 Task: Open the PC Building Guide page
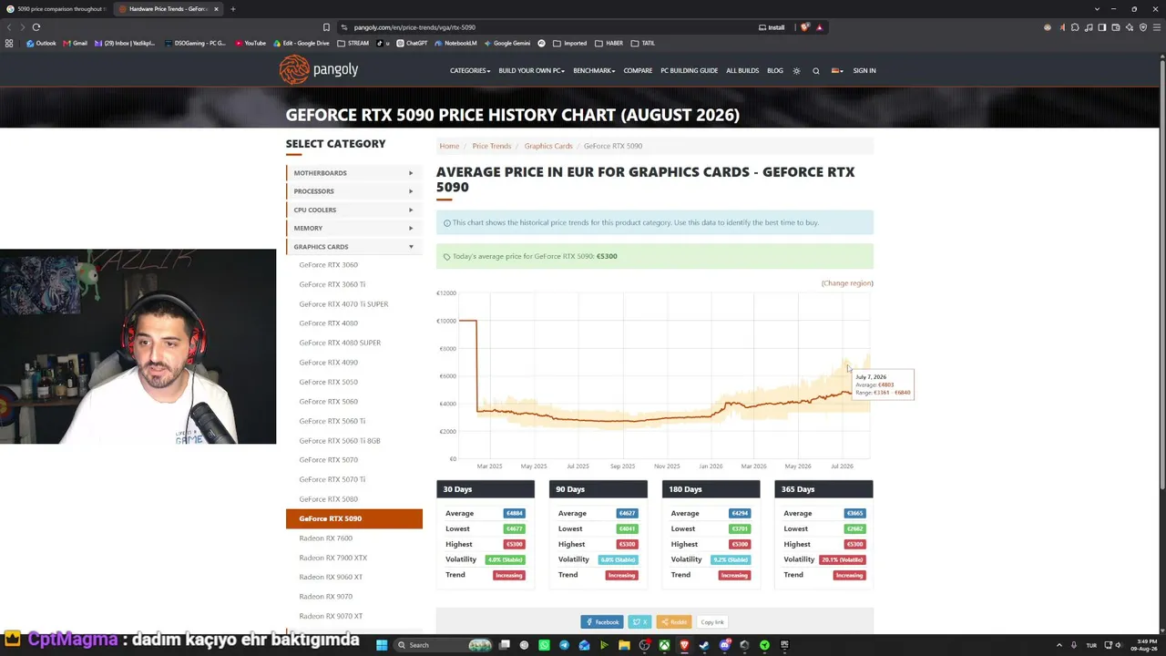[690, 71]
